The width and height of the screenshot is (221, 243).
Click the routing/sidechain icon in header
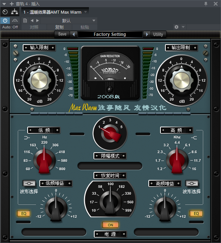[14, 12]
